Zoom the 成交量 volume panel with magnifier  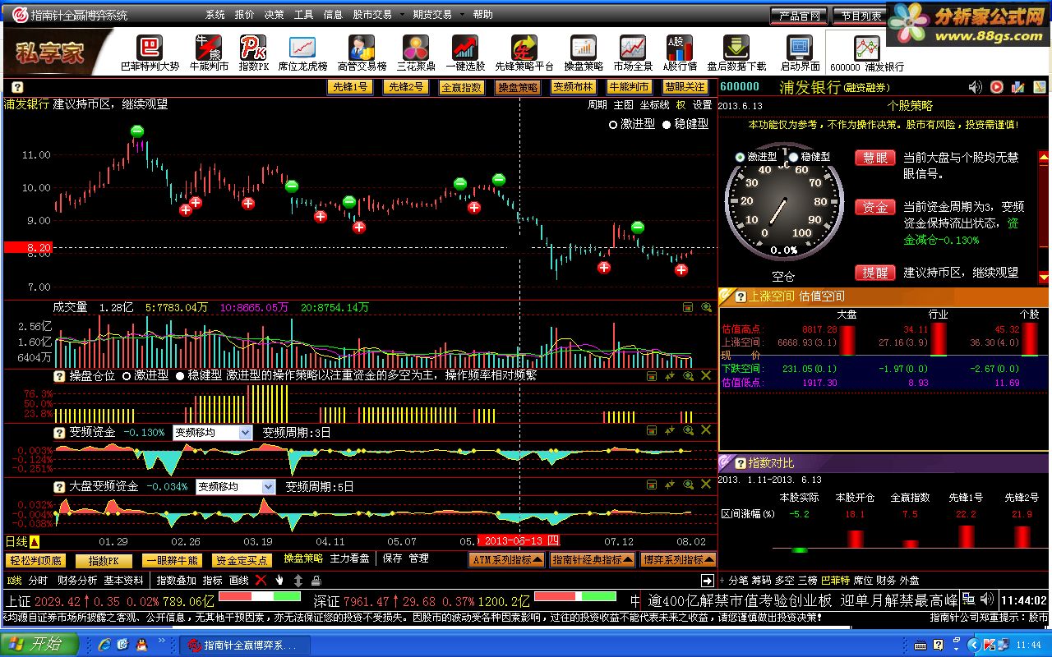pyautogui.click(x=706, y=307)
